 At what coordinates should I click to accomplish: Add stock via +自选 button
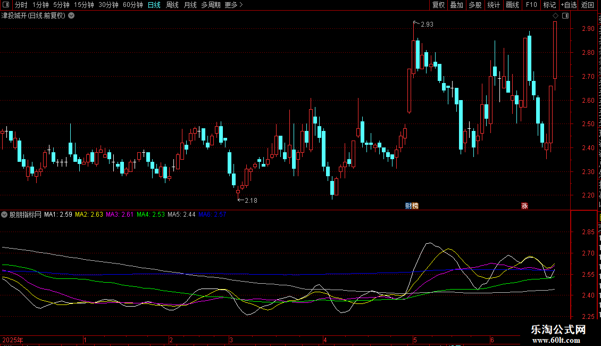(569, 5)
